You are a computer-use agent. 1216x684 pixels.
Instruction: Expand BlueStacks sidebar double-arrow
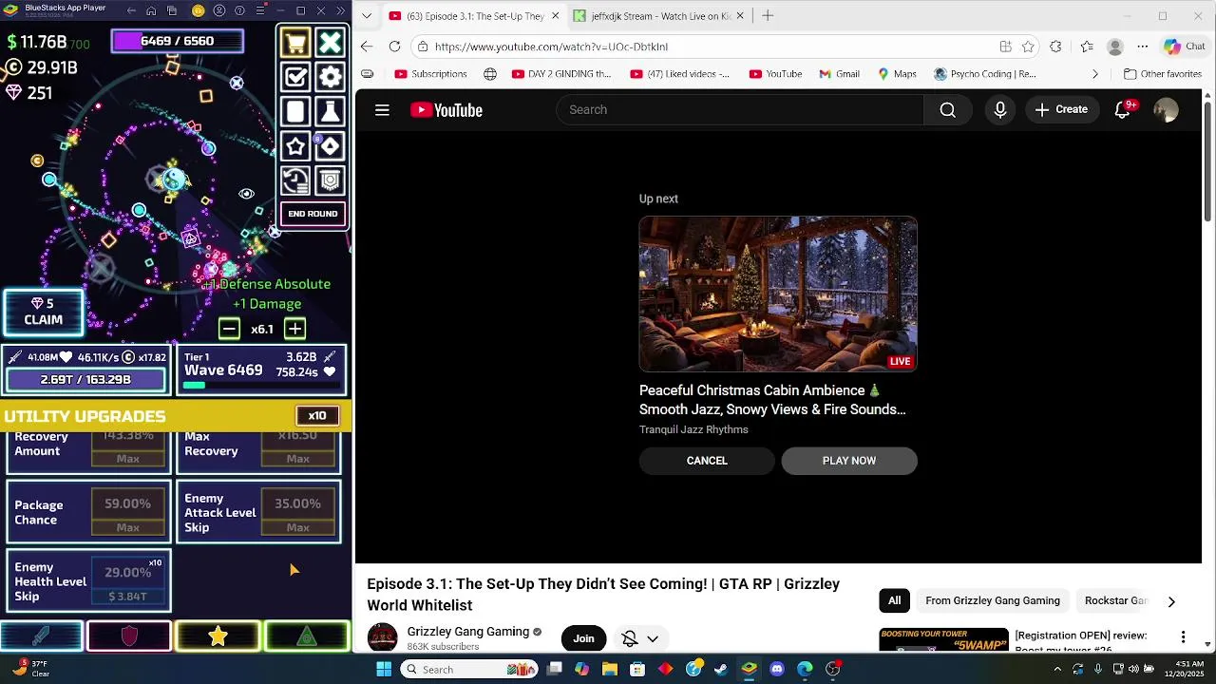click(340, 11)
